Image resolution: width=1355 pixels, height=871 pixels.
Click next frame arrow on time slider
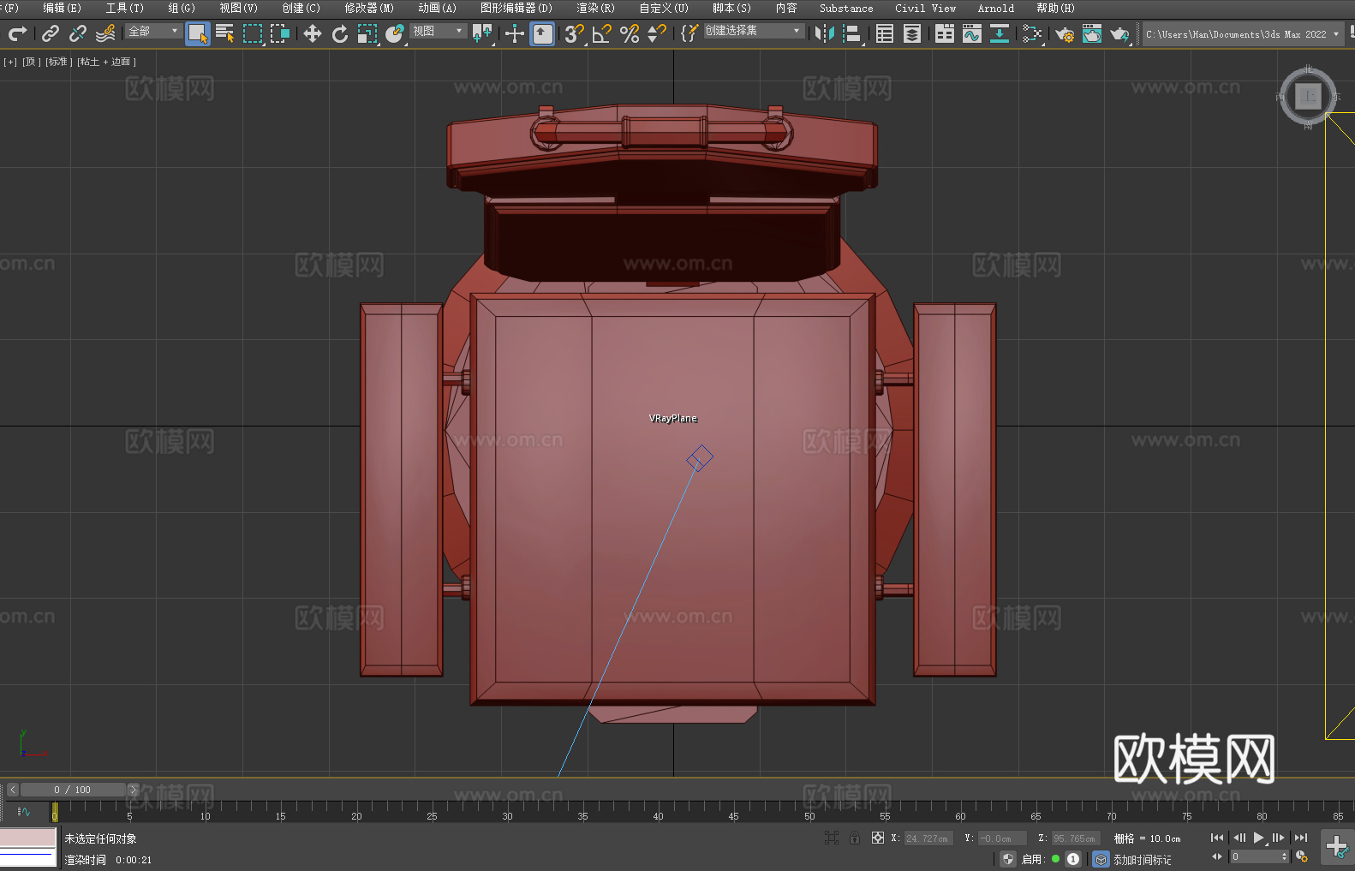[x=133, y=790]
